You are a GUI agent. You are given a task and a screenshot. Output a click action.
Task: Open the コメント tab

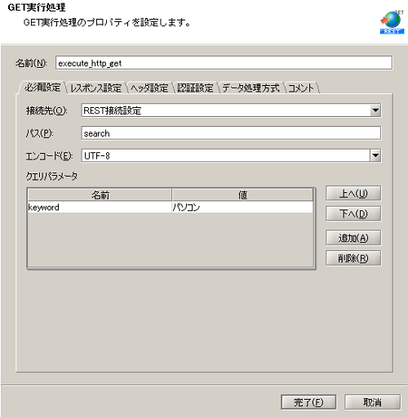click(x=301, y=88)
